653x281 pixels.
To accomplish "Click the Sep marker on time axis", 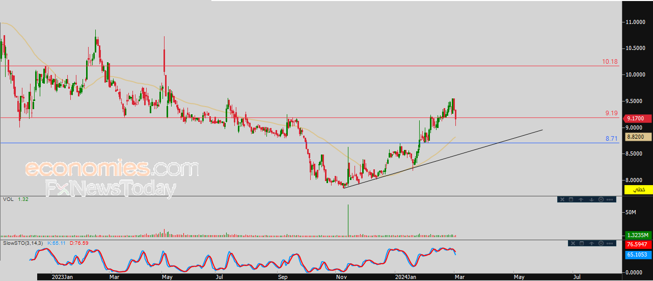I will point(283,277).
